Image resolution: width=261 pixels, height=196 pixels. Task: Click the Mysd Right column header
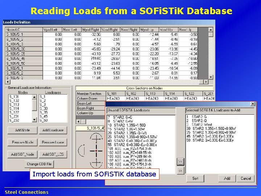pyautogui.click(x=91, y=30)
